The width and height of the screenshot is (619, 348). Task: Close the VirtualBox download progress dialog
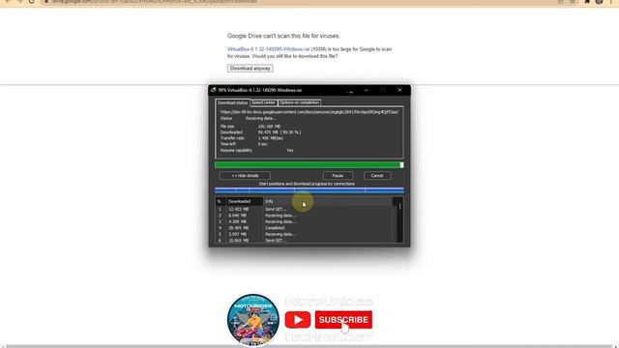399,90
